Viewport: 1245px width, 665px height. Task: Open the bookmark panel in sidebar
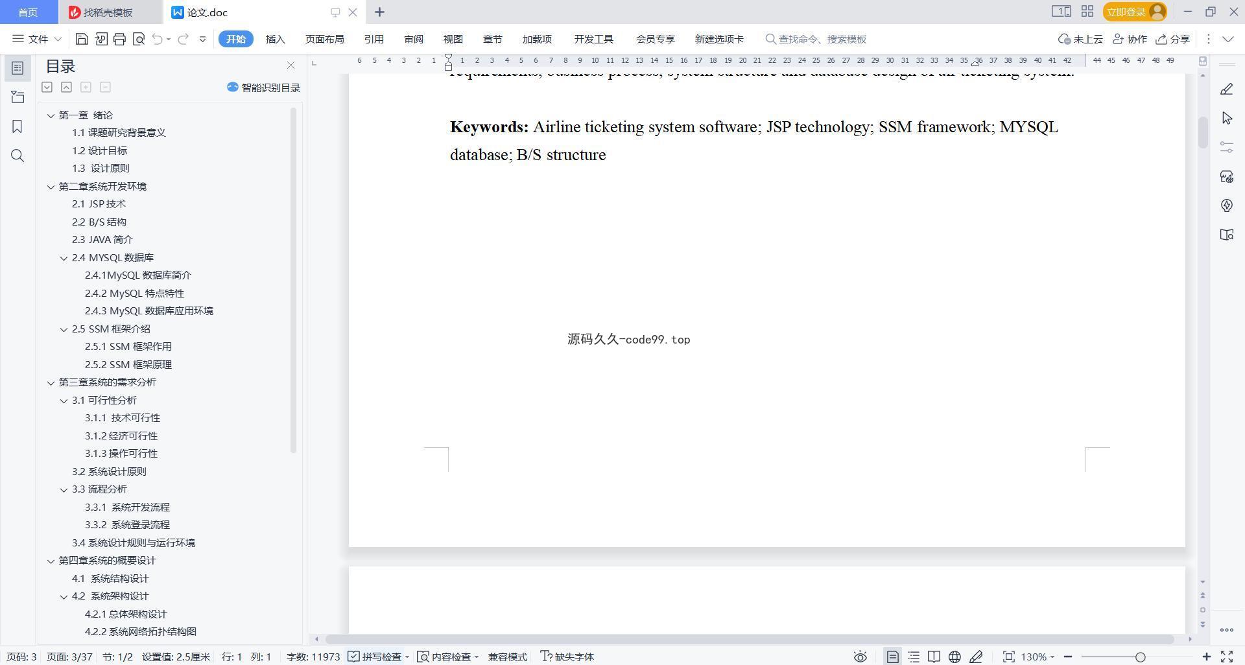point(18,126)
